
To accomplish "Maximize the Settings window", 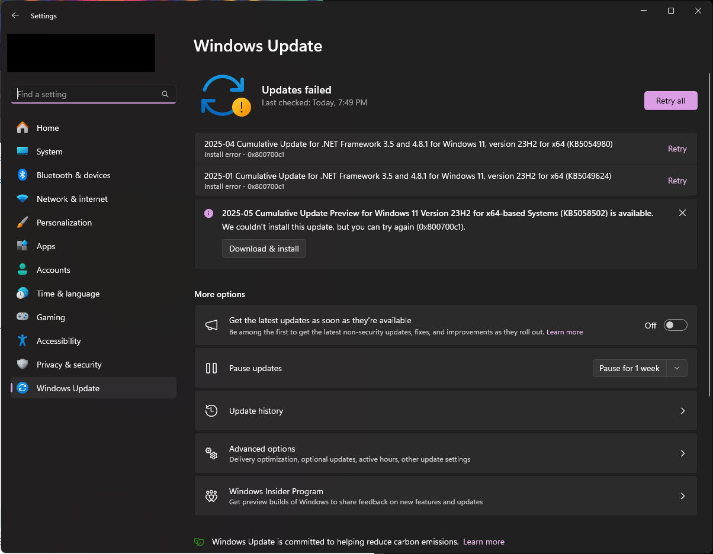I will 670,11.
